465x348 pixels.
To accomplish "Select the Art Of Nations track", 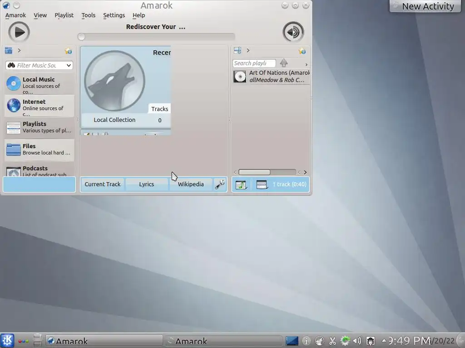I will [271, 76].
